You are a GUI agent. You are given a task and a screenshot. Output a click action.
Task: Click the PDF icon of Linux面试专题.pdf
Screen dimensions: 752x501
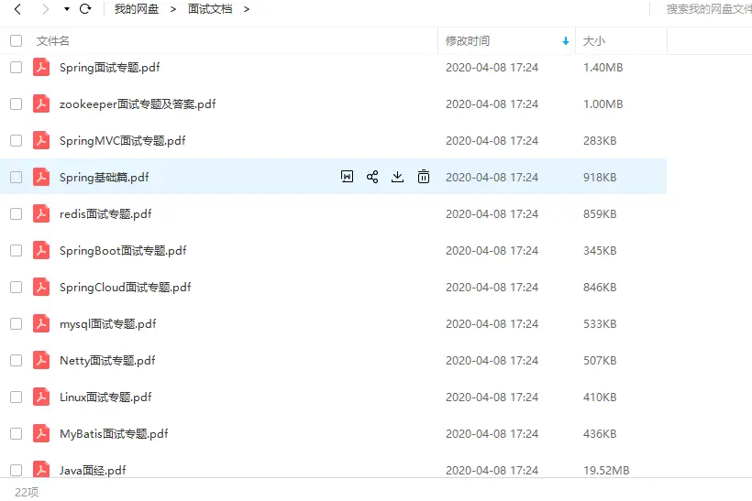[x=41, y=398]
